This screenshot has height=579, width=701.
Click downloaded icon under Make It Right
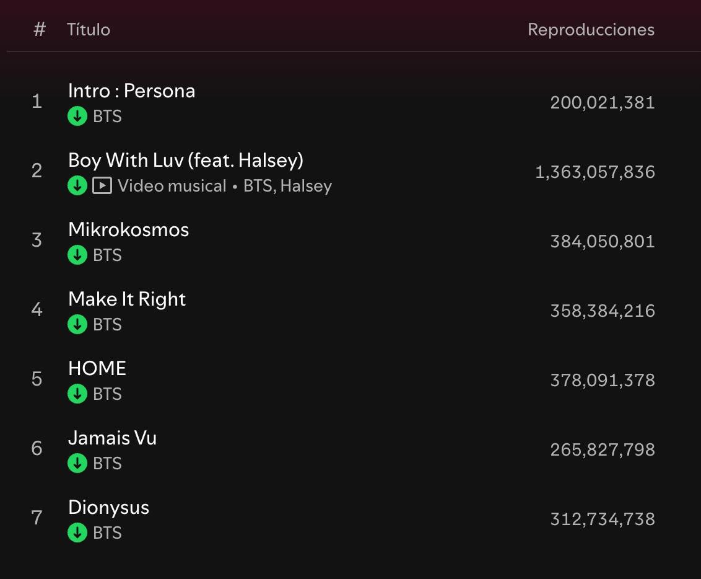(77, 325)
